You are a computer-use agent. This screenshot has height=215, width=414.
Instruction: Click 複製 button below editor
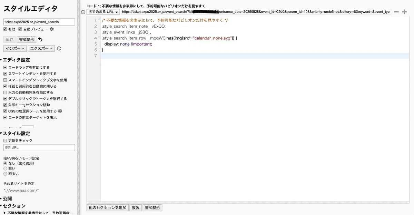tap(136, 208)
